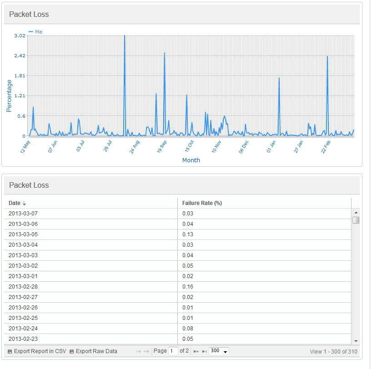The image size is (372, 369).
Task: Jump to last page arrow
Action: pos(204,351)
